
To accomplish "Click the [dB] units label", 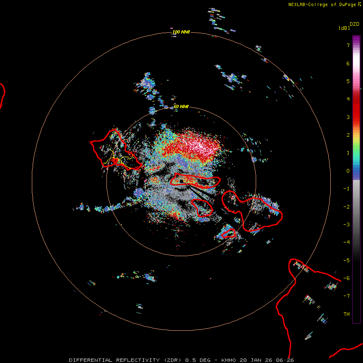I will coord(344,28).
